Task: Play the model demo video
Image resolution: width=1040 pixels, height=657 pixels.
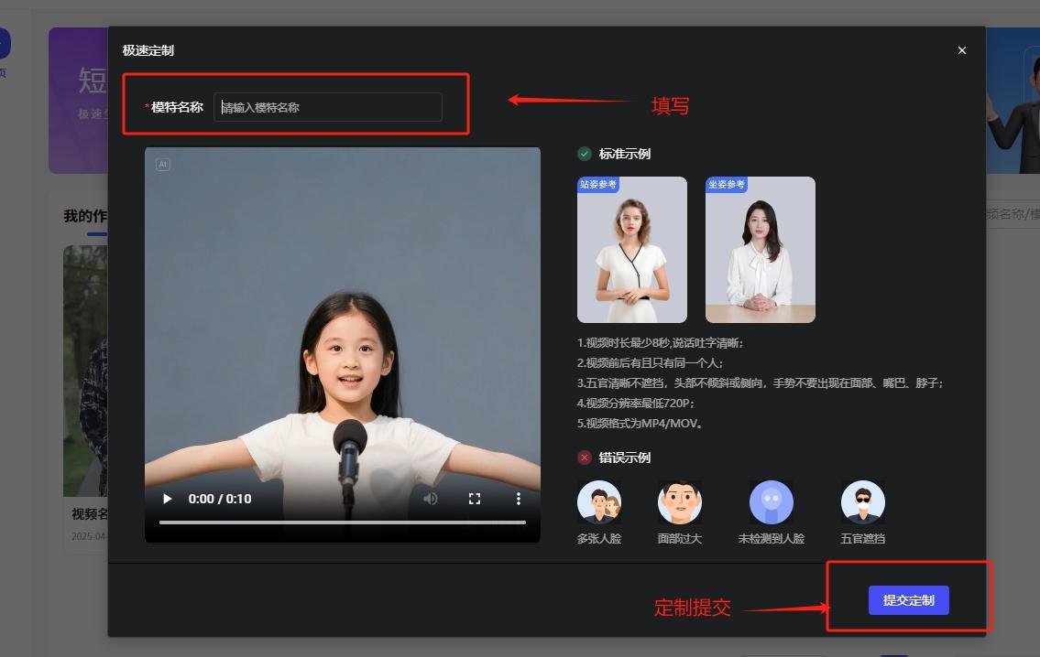Action: click(166, 499)
